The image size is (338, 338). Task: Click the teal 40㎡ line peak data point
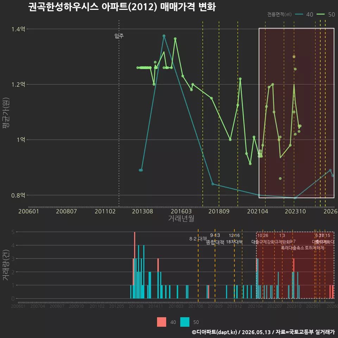click(164, 36)
